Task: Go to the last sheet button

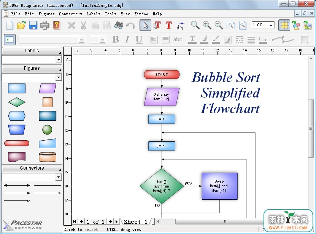Action: point(117,221)
